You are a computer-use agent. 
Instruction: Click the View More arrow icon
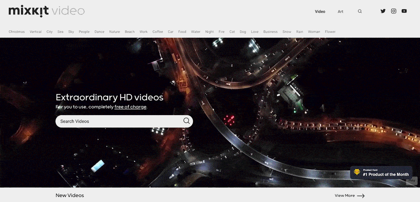coord(361,196)
